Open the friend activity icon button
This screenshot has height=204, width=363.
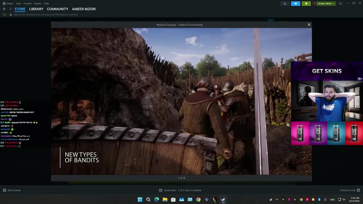coord(285,3)
